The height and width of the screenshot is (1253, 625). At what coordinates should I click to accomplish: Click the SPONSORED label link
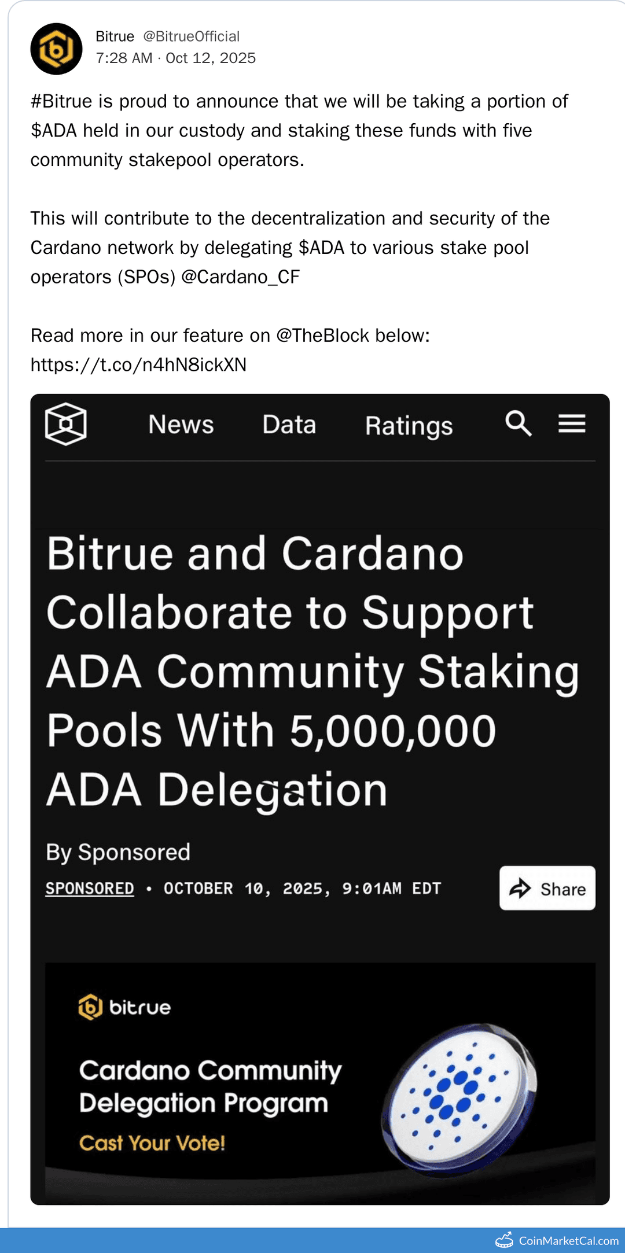point(89,887)
